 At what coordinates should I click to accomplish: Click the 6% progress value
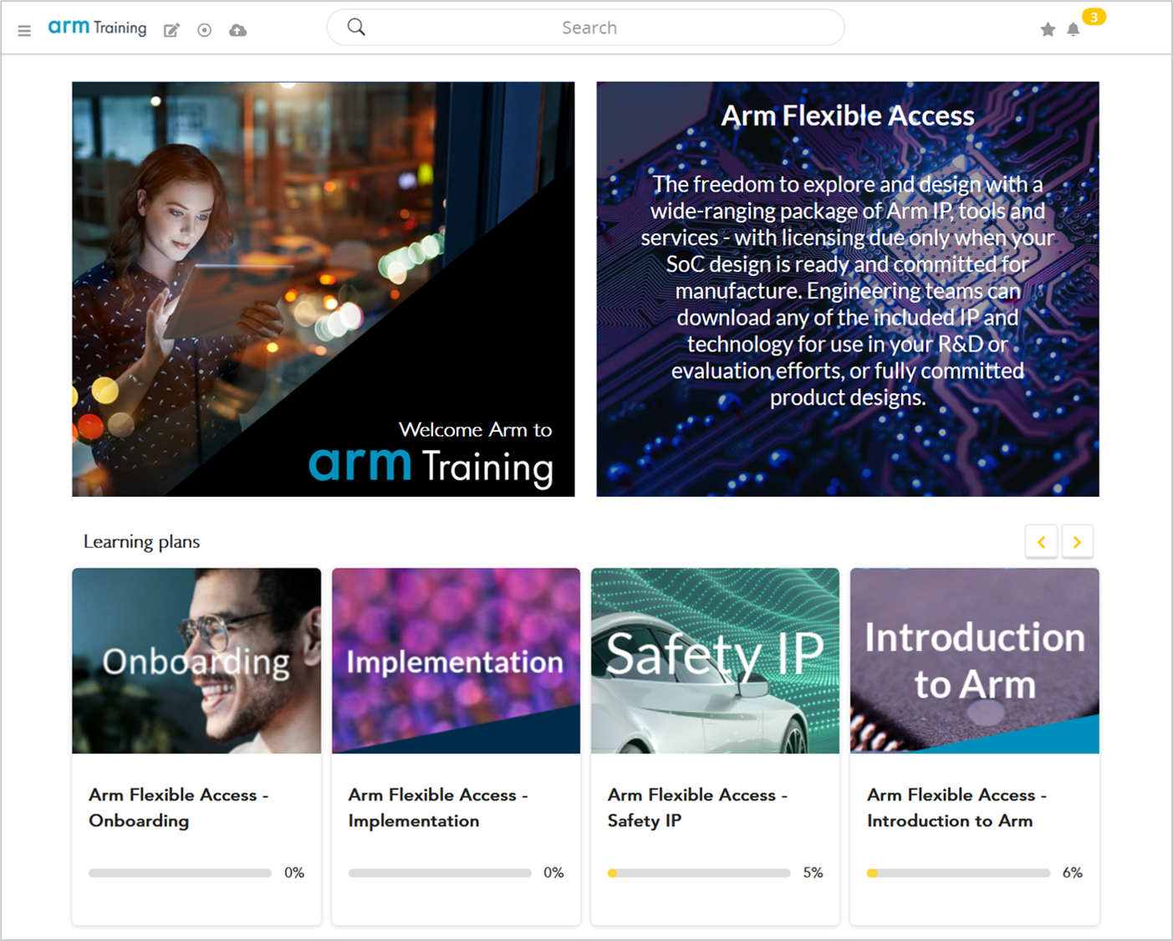click(1073, 872)
